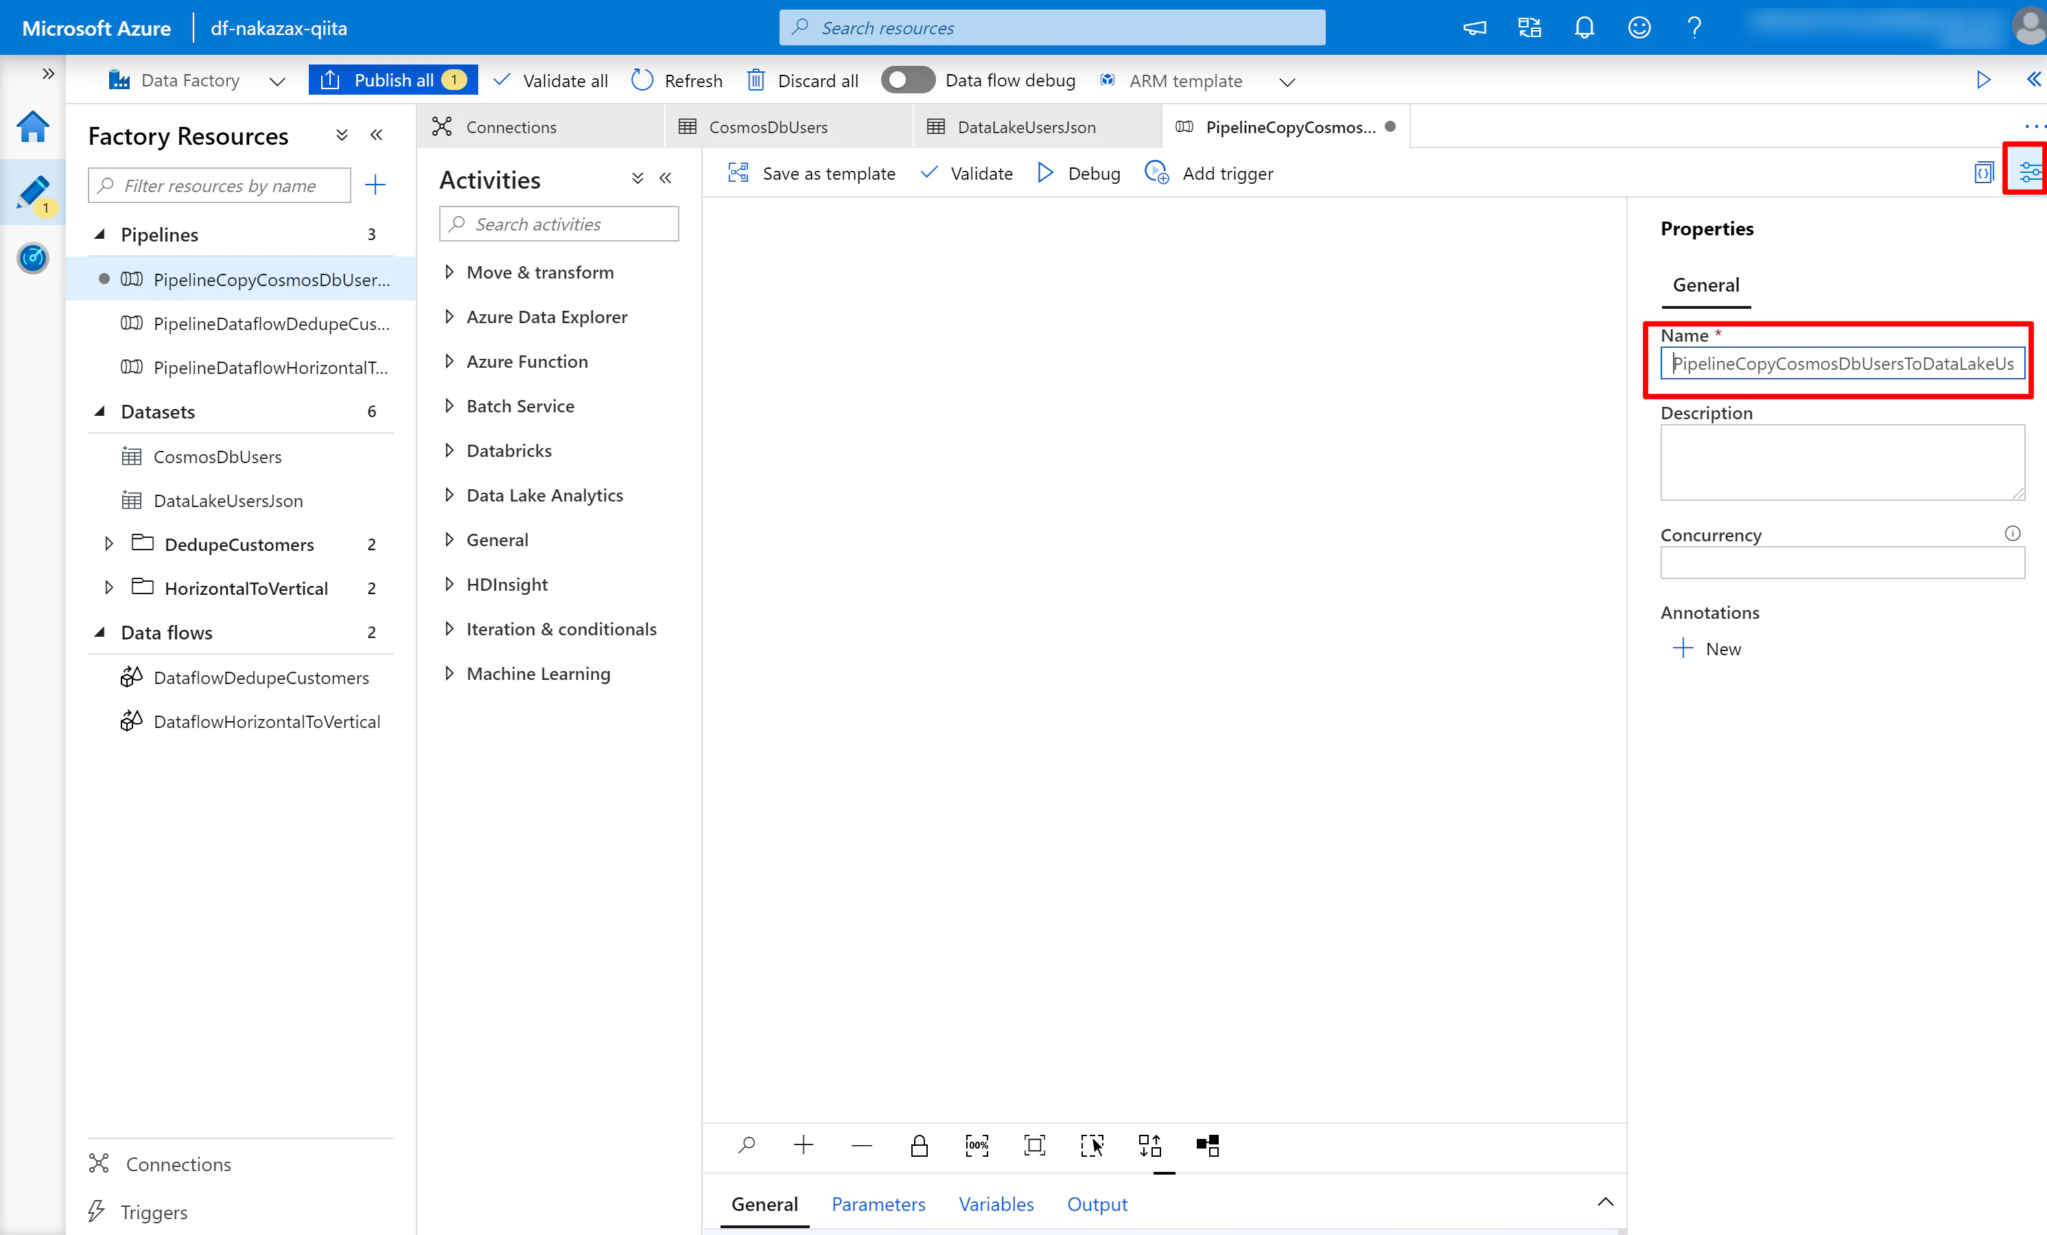Collapse the Datasets tree section
2047x1235 pixels.
(x=100, y=411)
